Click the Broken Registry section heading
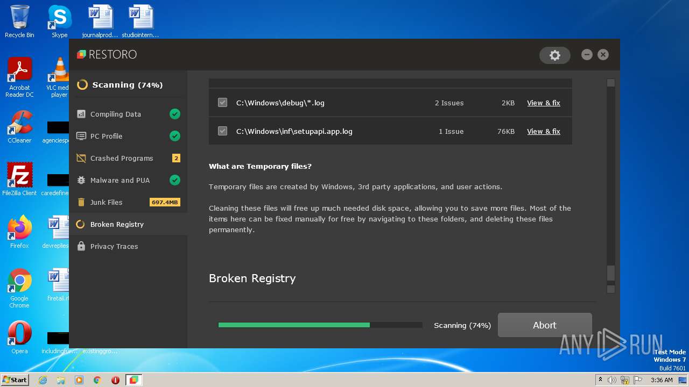 coord(252,278)
